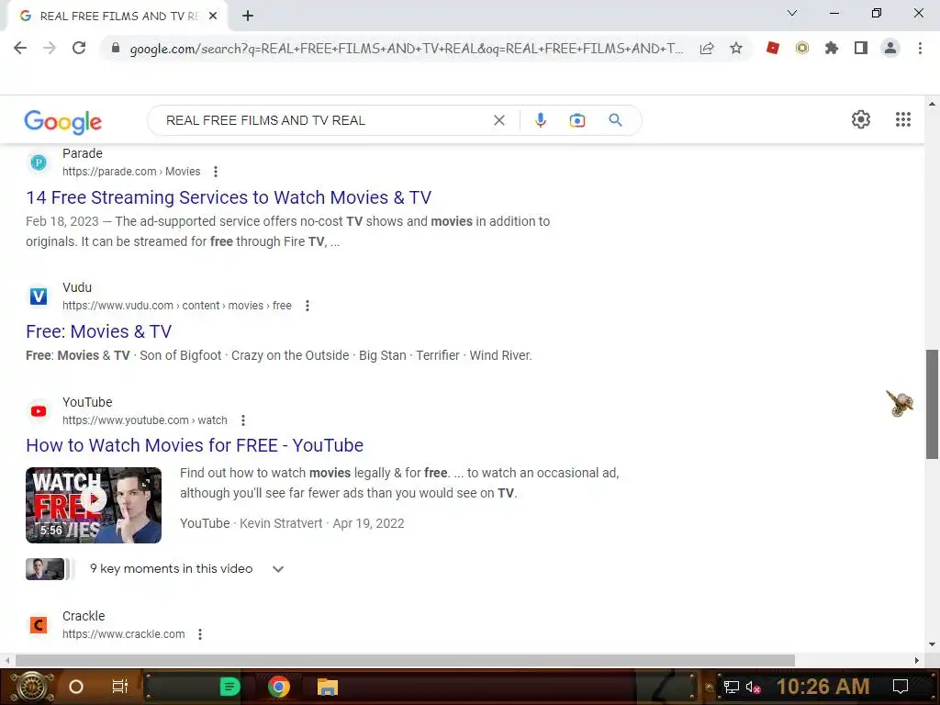This screenshot has width=940, height=705.
Task: Open the steampunk Start button
Action: point(32,687)
